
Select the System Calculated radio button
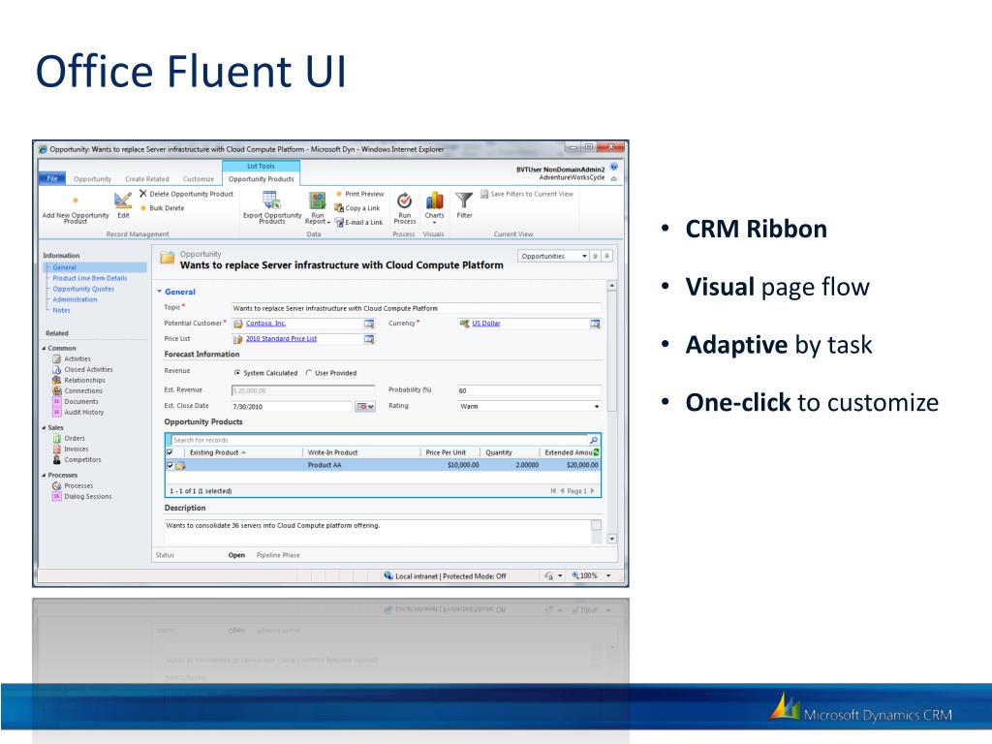[237, 373]
